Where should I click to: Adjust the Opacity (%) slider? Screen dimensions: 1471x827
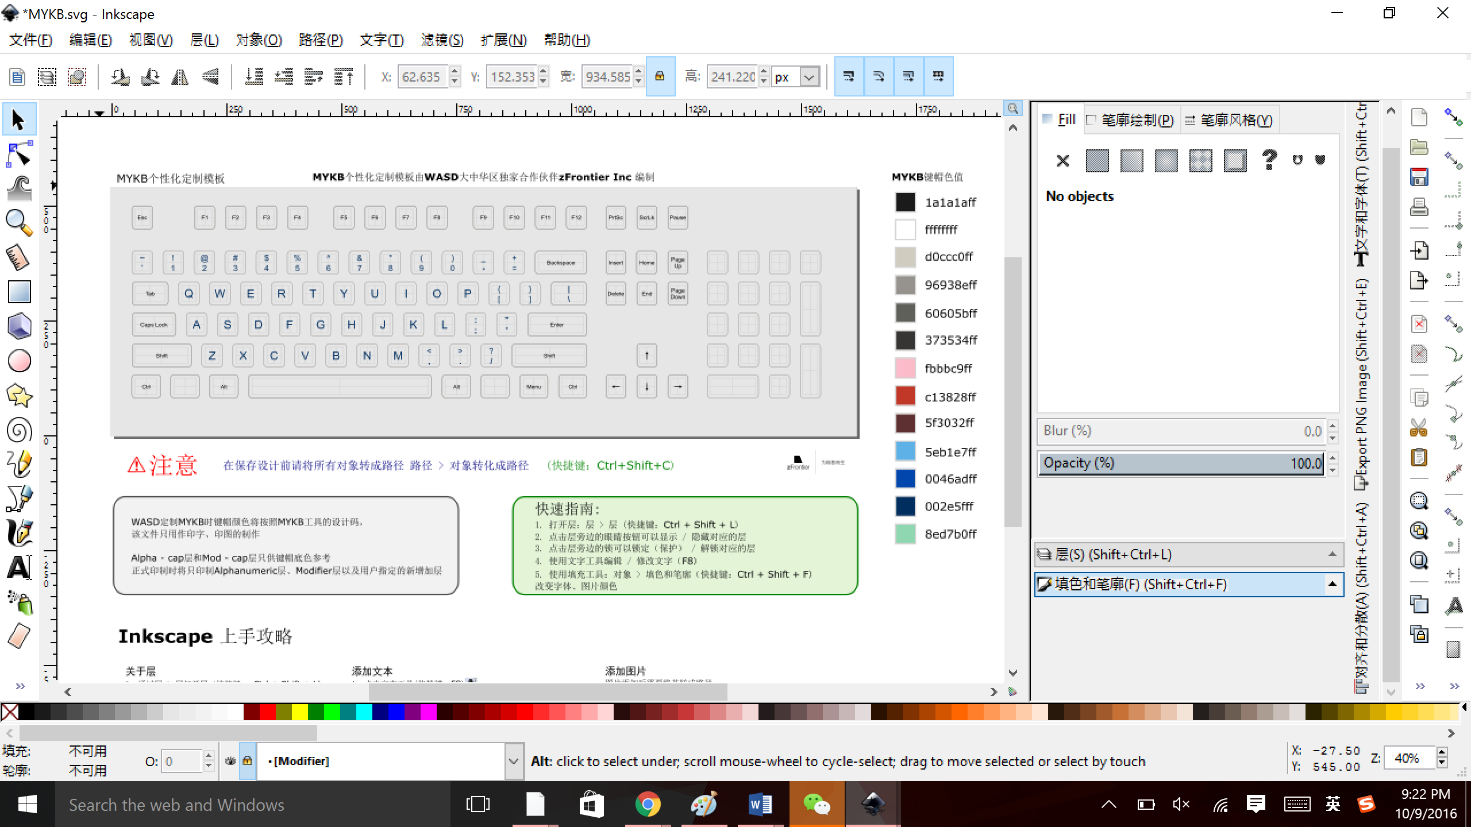pos(1181,463)
